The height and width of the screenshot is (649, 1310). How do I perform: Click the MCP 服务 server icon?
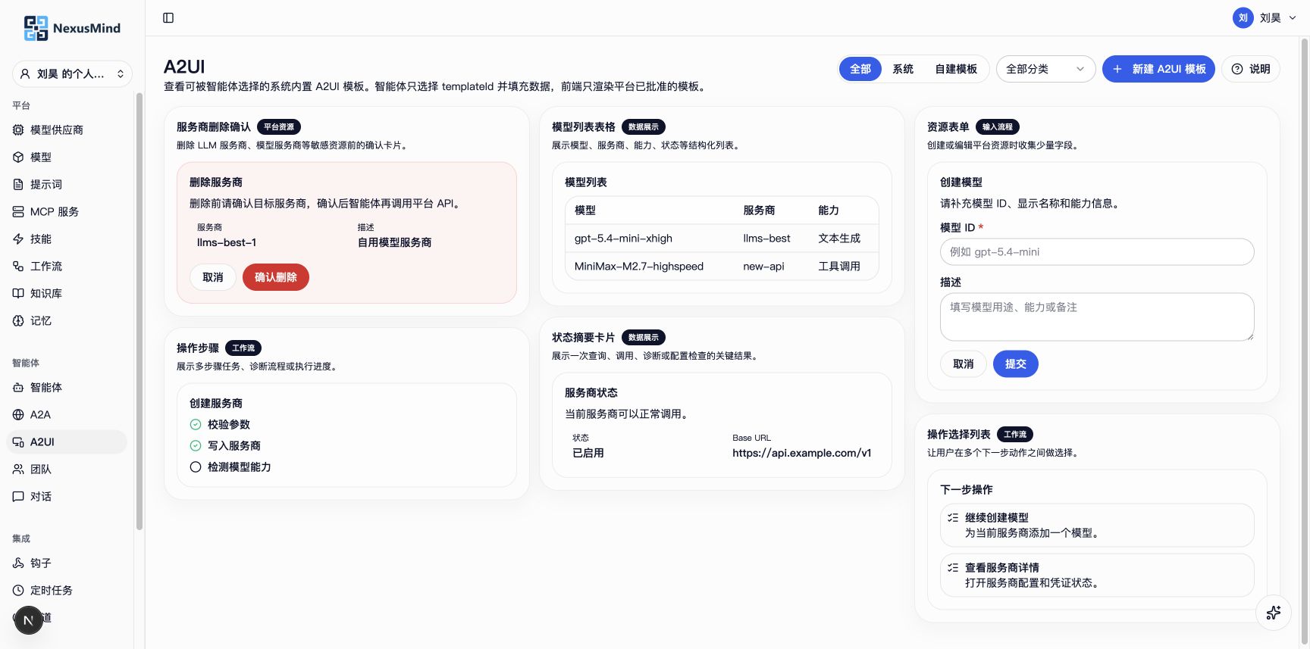[x=18, y=211]
